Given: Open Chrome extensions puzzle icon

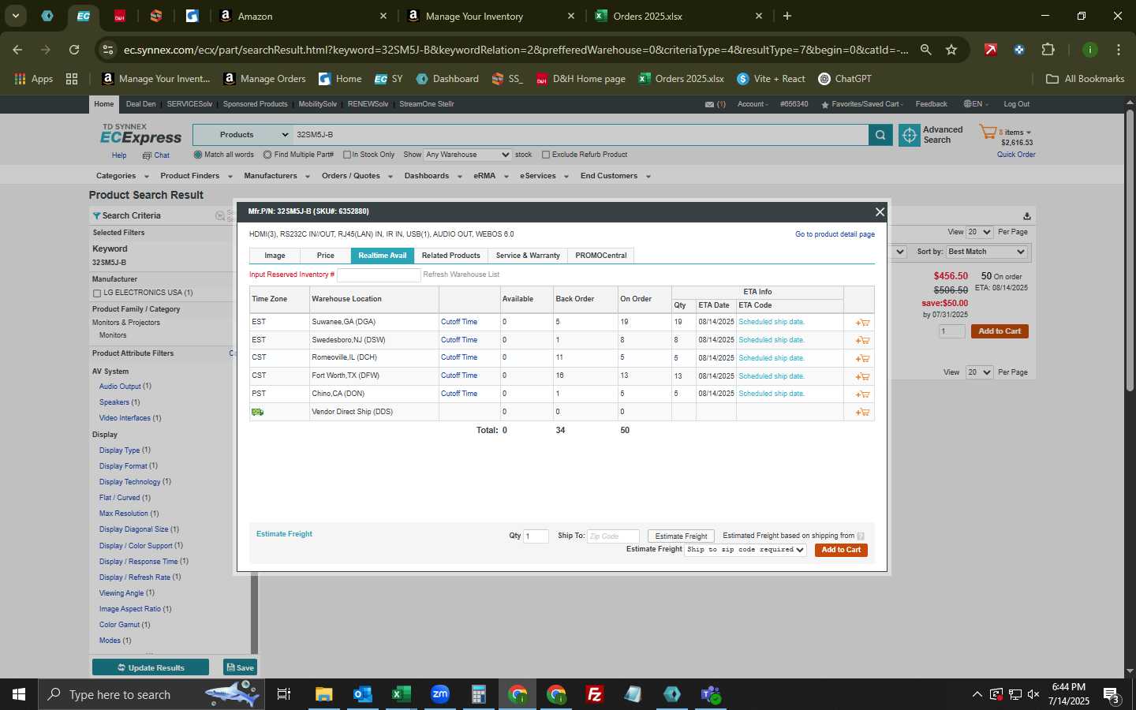Looking at the screenshot, I should pos(1048,50).
